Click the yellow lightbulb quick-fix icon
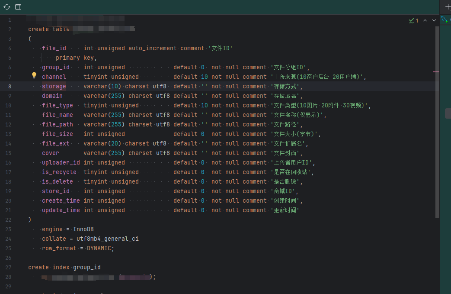451x294 pixels. pyautogui.click(x=34, y=75)
